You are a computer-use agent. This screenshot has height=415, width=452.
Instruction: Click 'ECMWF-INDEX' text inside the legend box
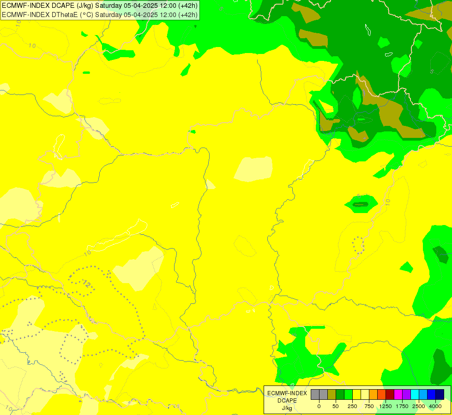[287, 393]
